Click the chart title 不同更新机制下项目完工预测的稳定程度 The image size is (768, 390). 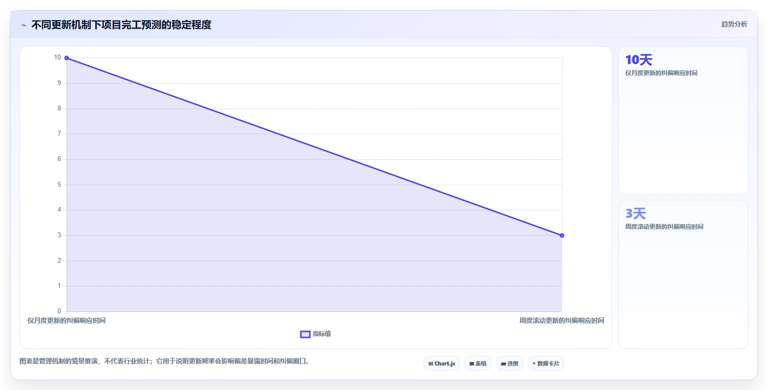click(121, 25)
